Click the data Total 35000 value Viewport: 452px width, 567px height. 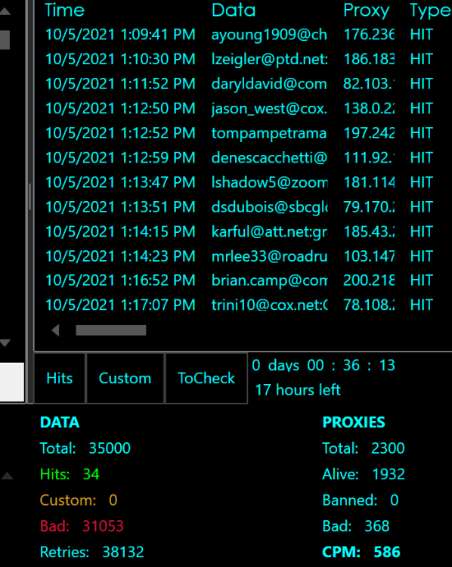pyautogui.click(x=110, y=448)
